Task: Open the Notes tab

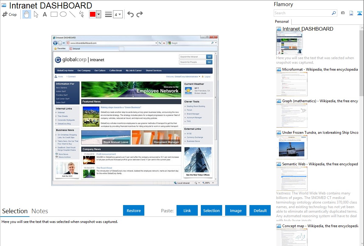Action: (x=40, y=211)
